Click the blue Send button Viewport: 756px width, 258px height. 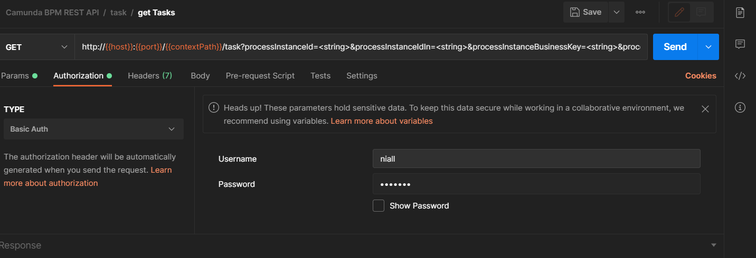coord(675,47)
